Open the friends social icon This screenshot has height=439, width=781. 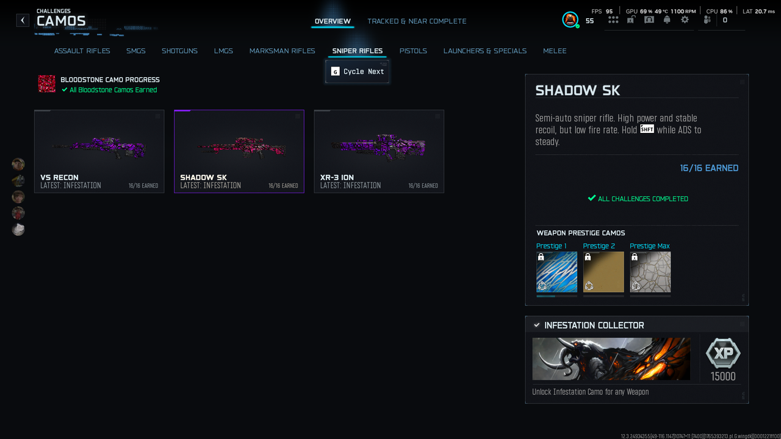pyautogui.click(x=707, y=20)
